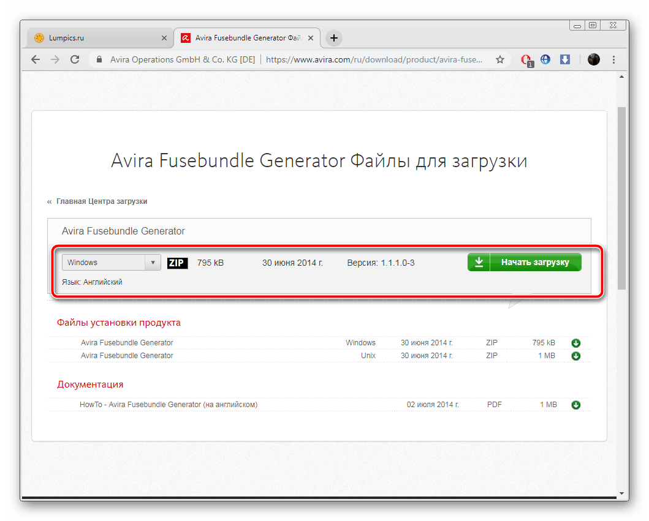Download the Unix ZIP via green arrow

[x=575, y=356]
